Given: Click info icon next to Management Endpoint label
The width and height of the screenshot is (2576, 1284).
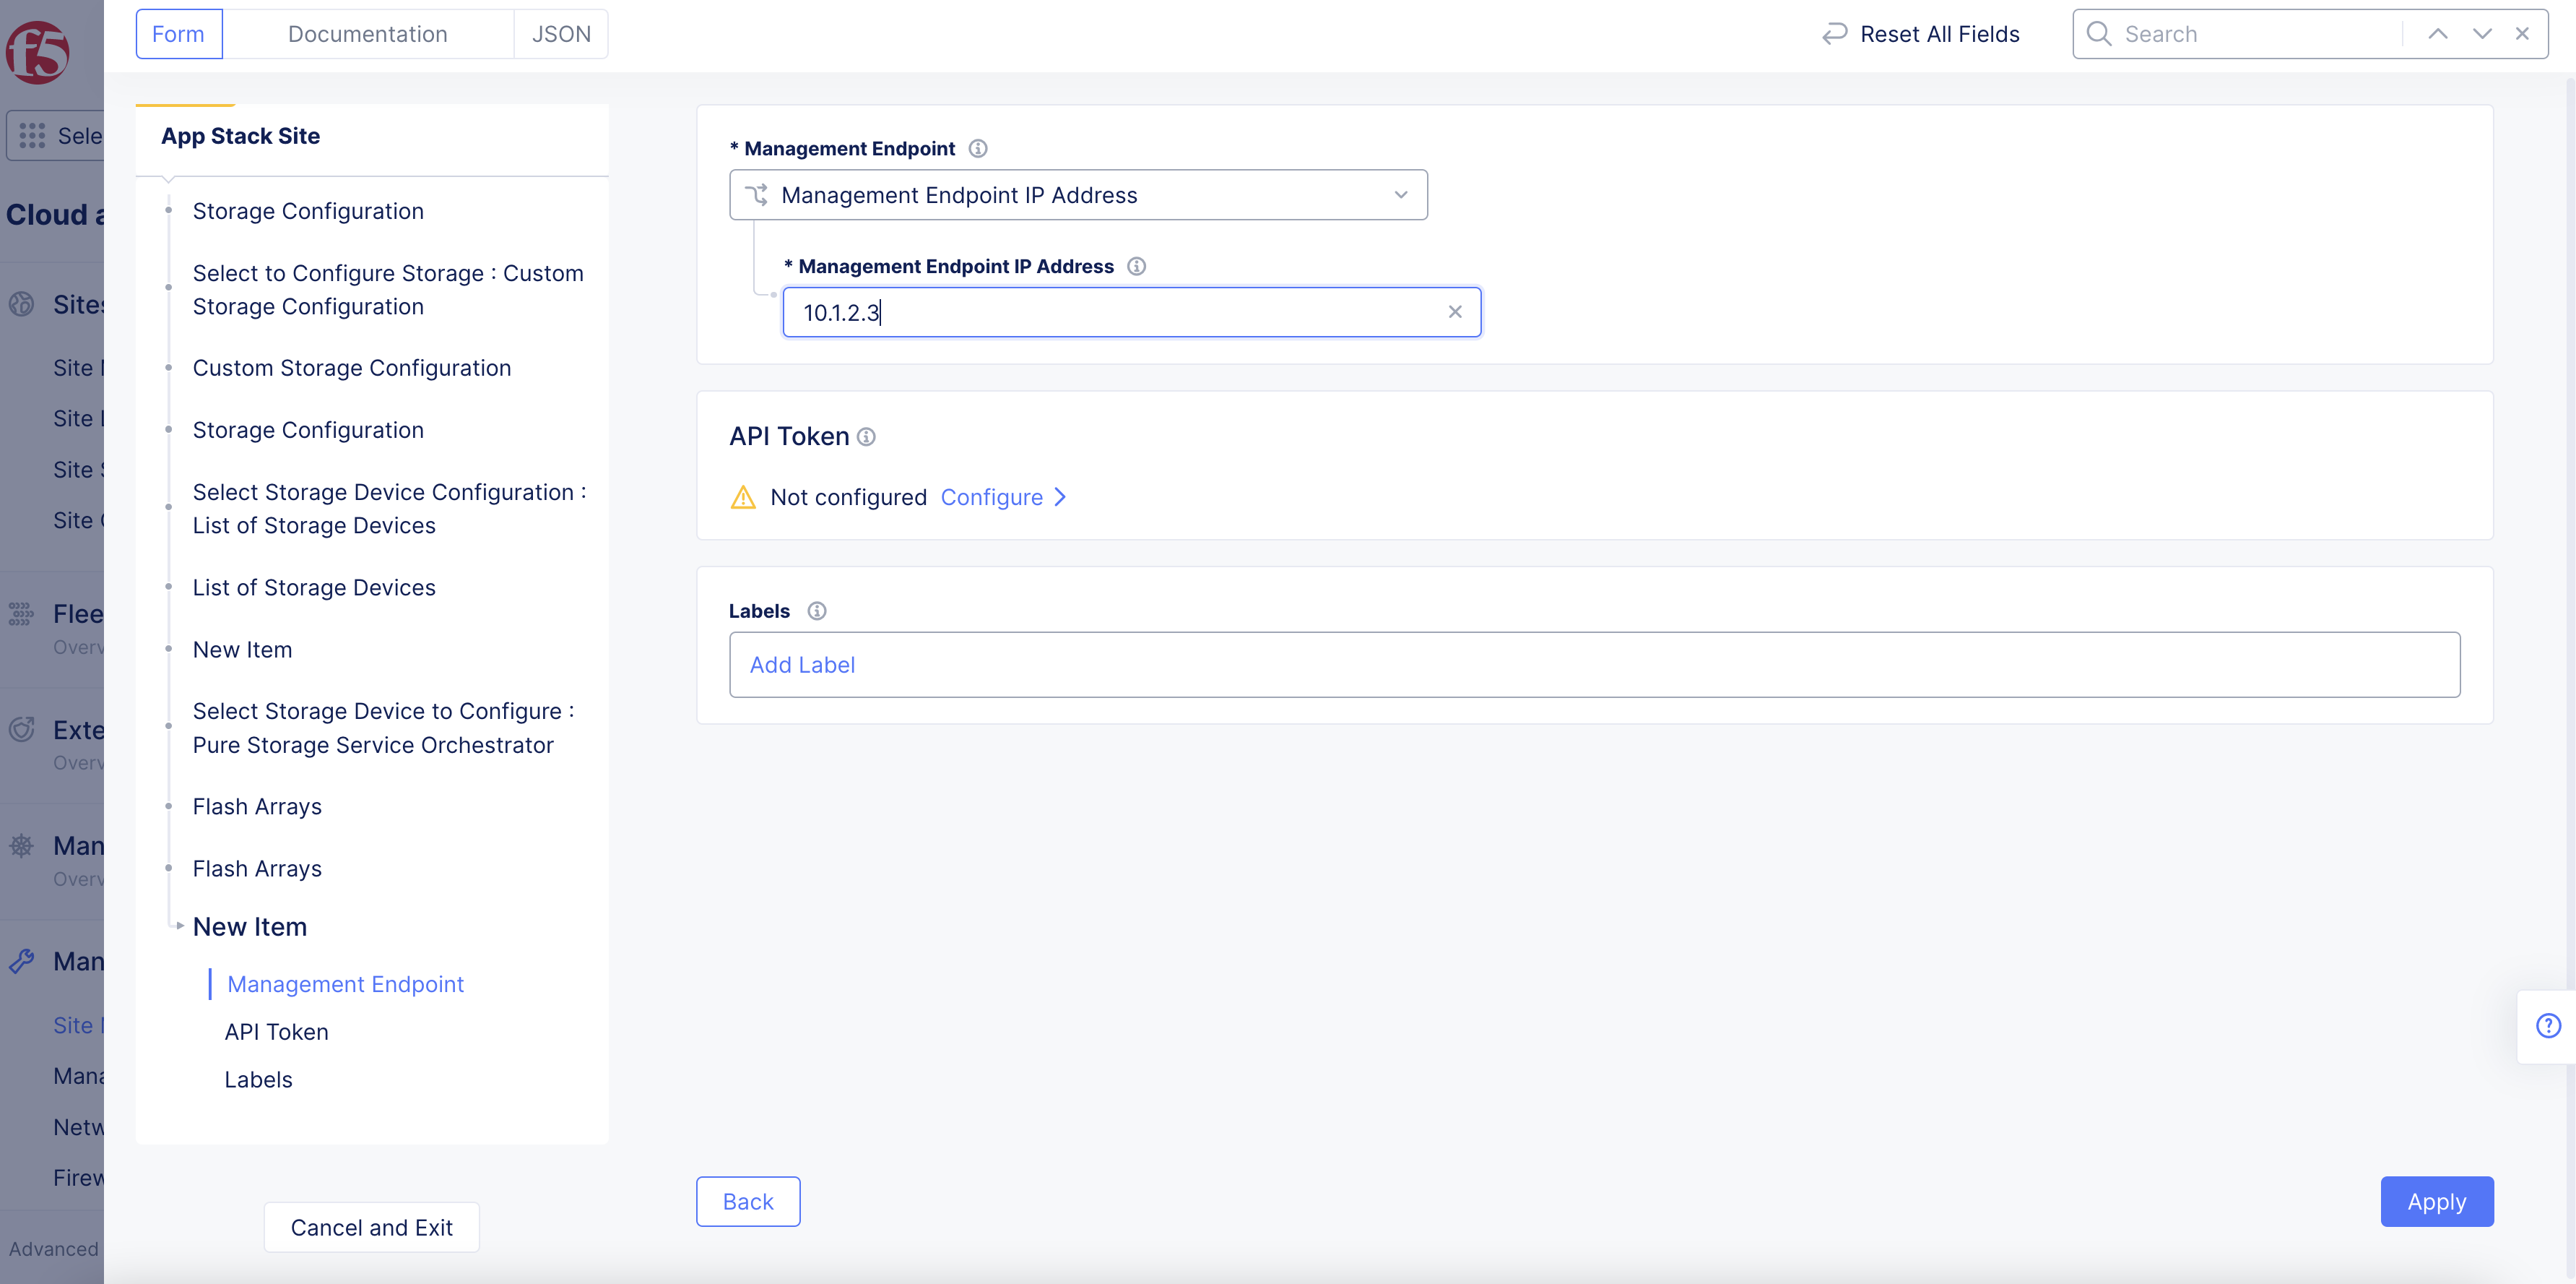Looking at the screenshot, I should 978,148.
